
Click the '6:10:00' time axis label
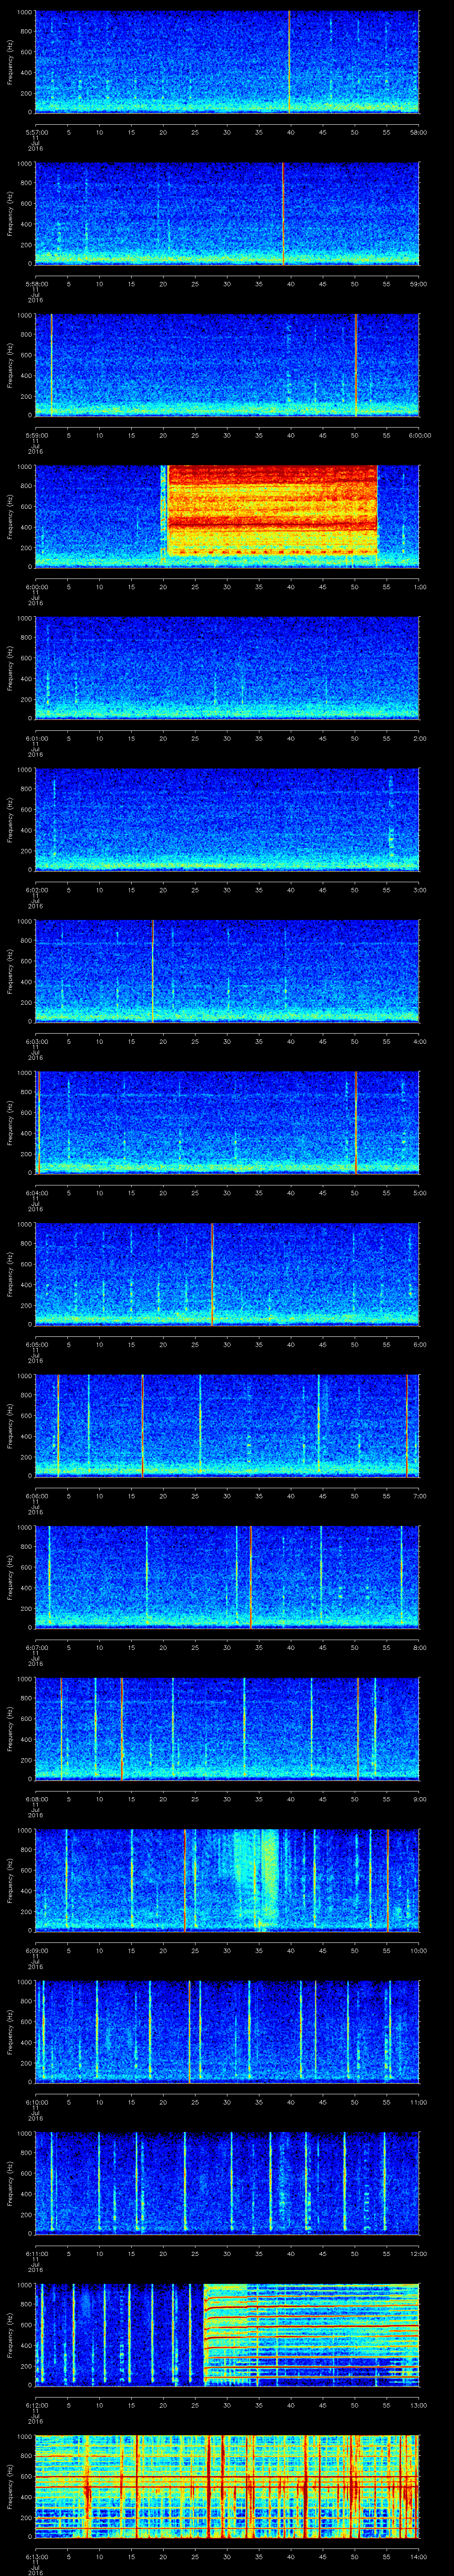click(x=36, y=2101)
